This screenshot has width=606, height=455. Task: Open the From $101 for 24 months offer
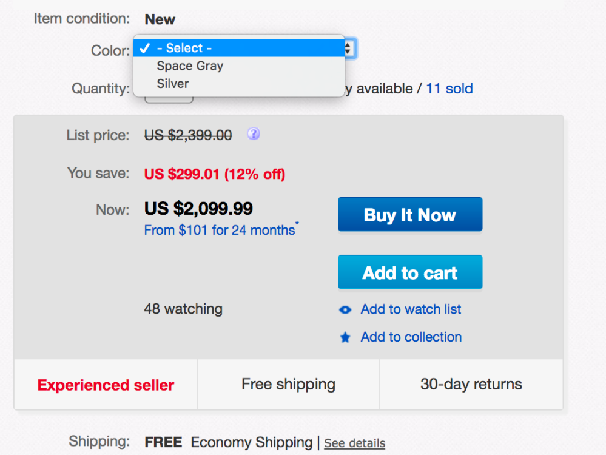220,231
